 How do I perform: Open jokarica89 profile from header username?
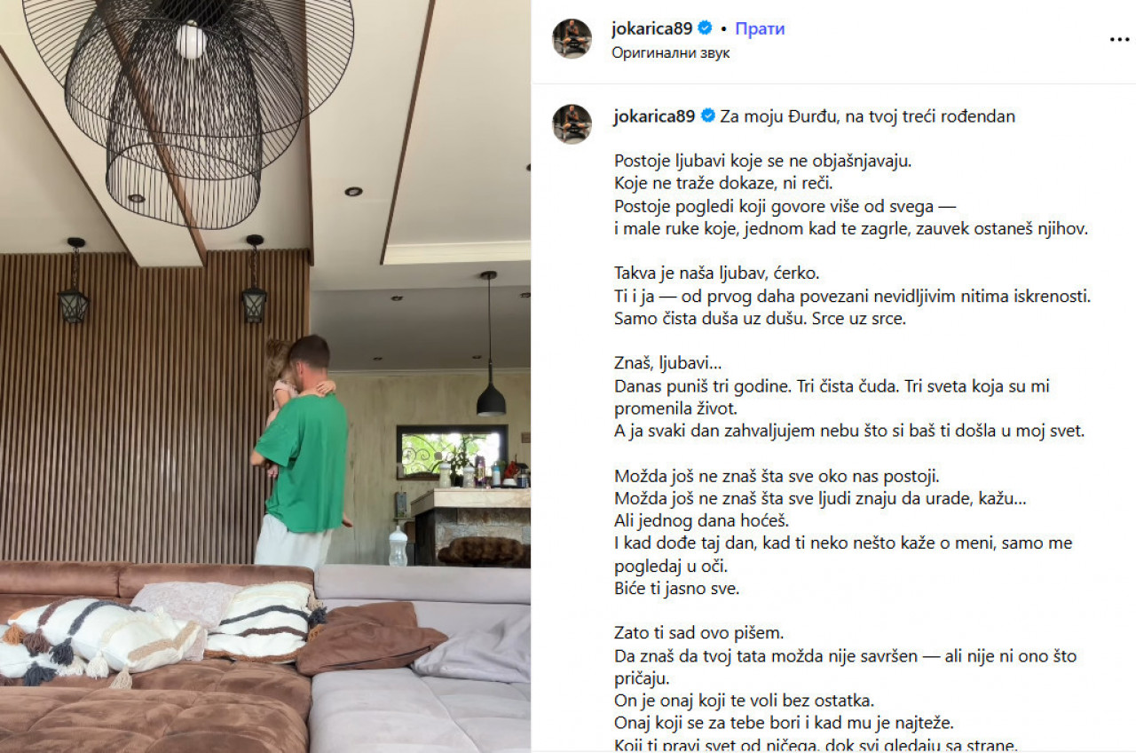(652, 29)
